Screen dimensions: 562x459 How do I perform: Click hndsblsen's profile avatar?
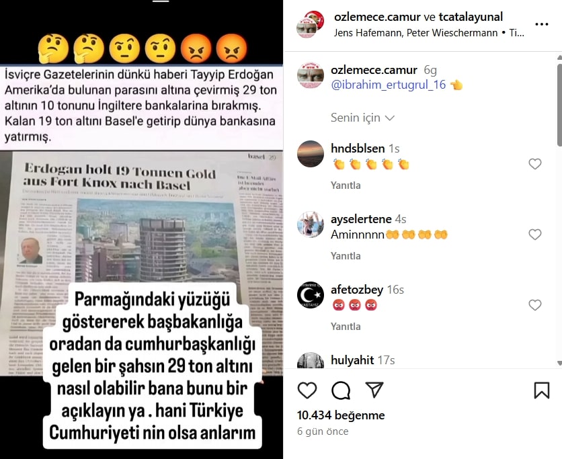[311, 154]
